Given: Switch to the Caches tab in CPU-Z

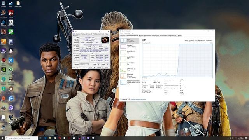Looking at the screenshot, I should point(78,34).
